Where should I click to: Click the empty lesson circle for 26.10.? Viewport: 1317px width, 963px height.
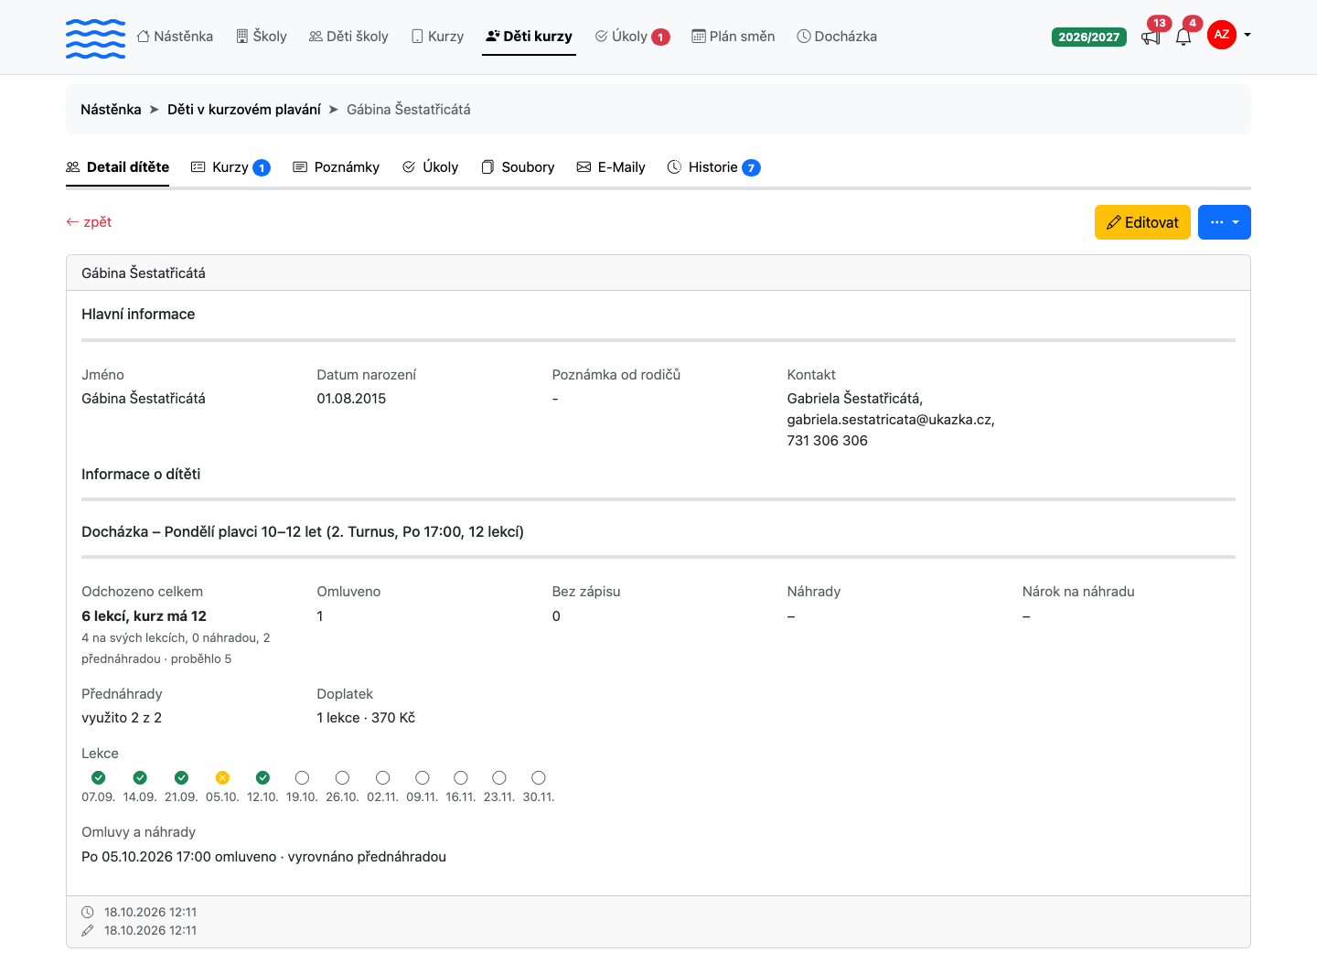[x=342, y=777]
